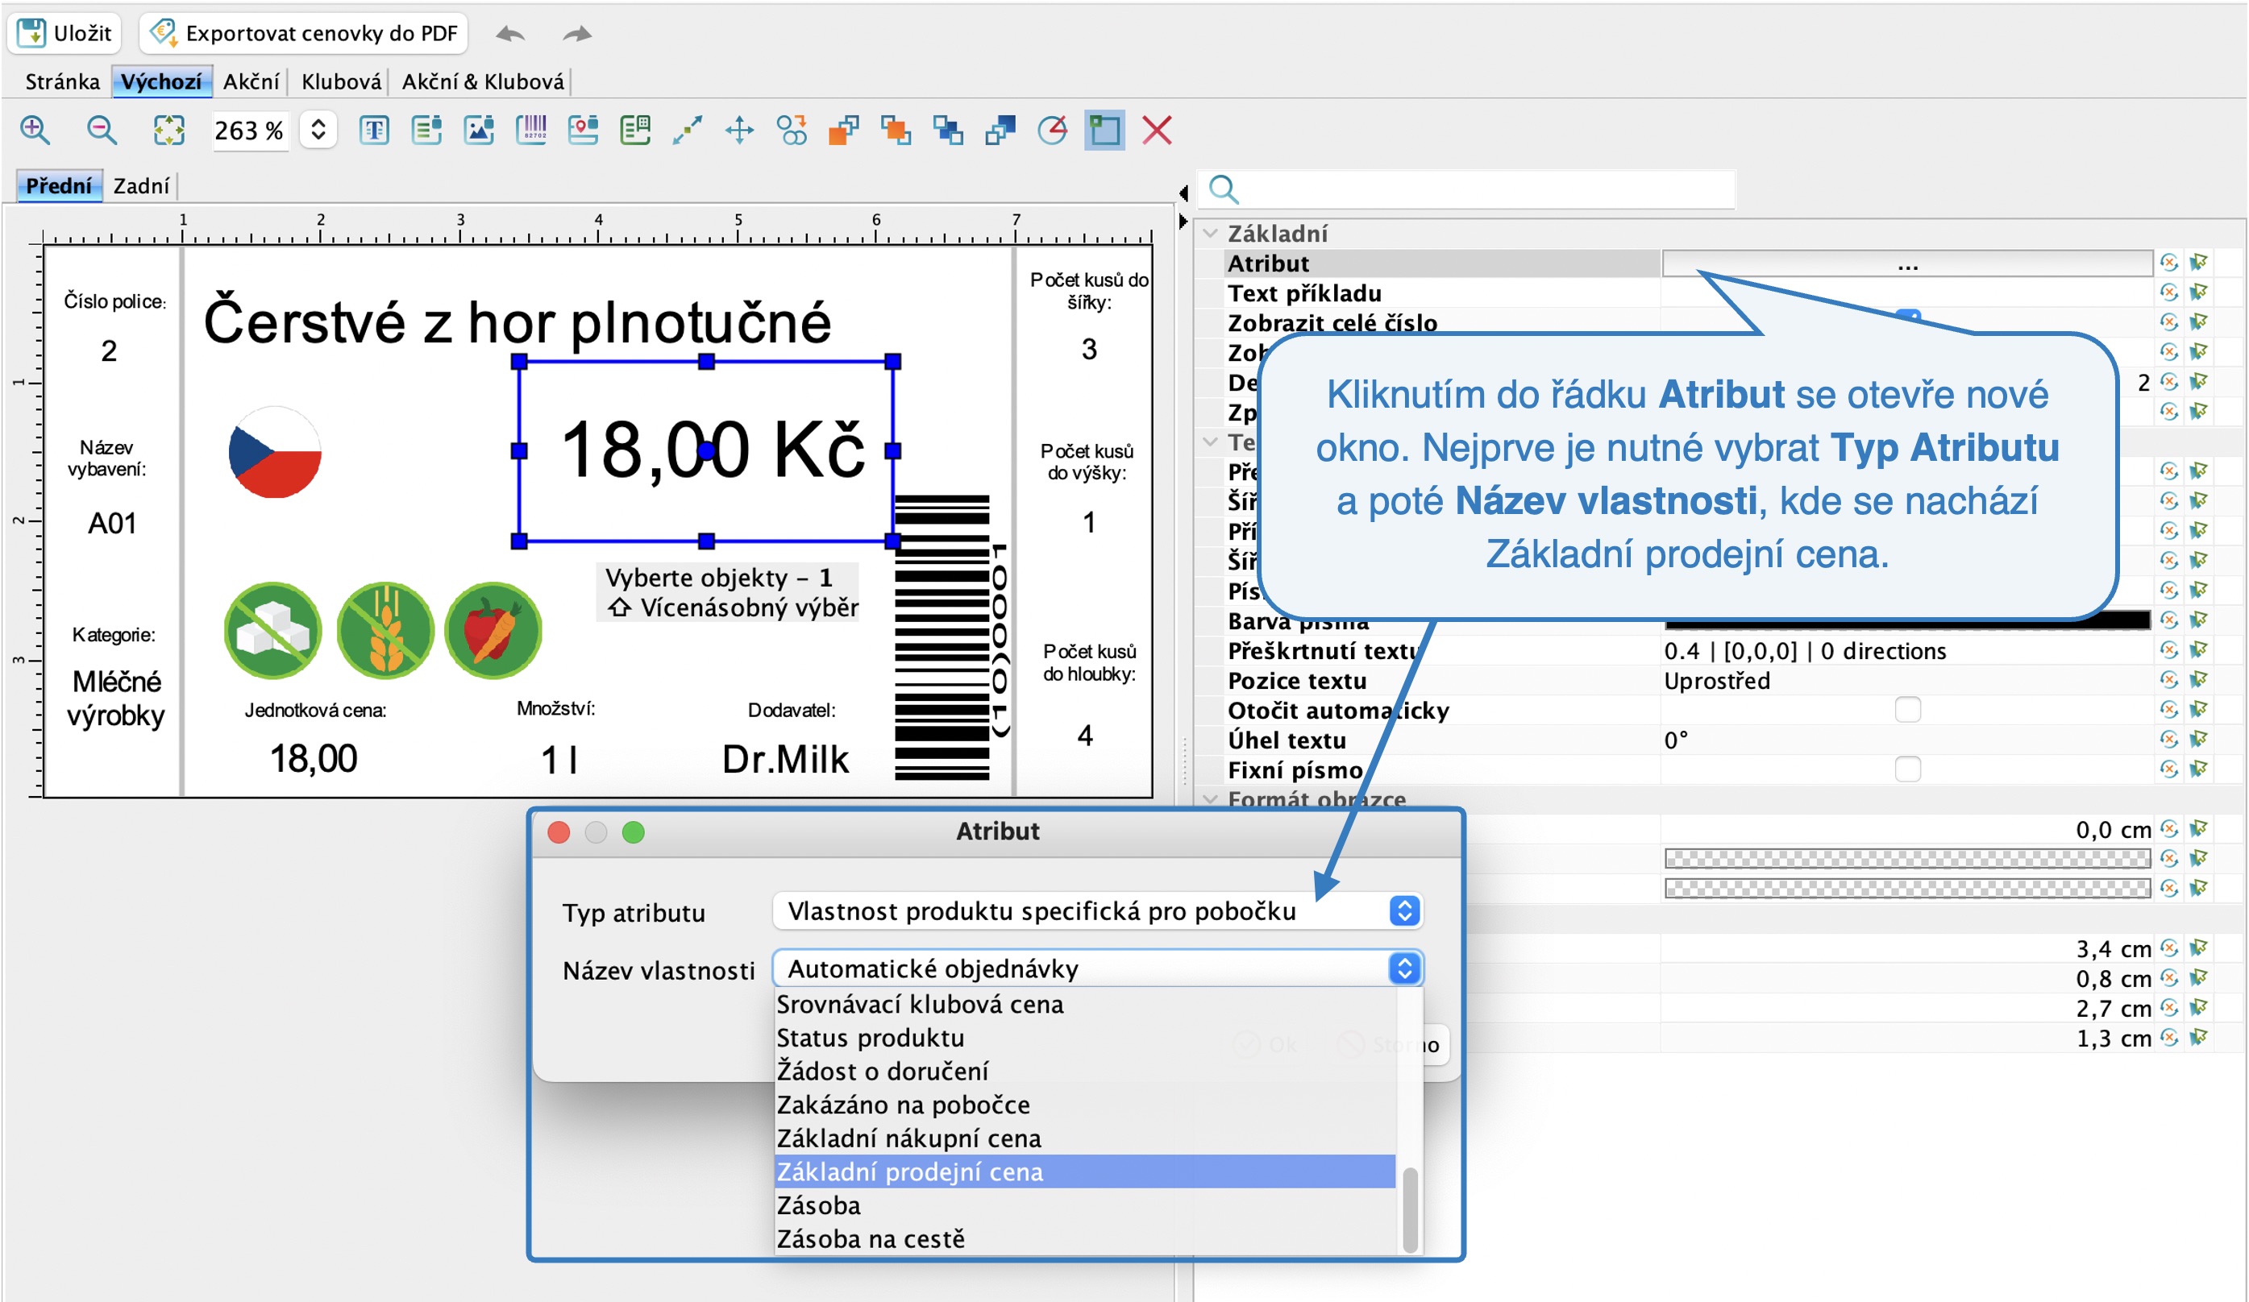This screenshot has width=2249, height=1302.
Task: Reset the Atribut row value icon
Action: point(2168,262)
